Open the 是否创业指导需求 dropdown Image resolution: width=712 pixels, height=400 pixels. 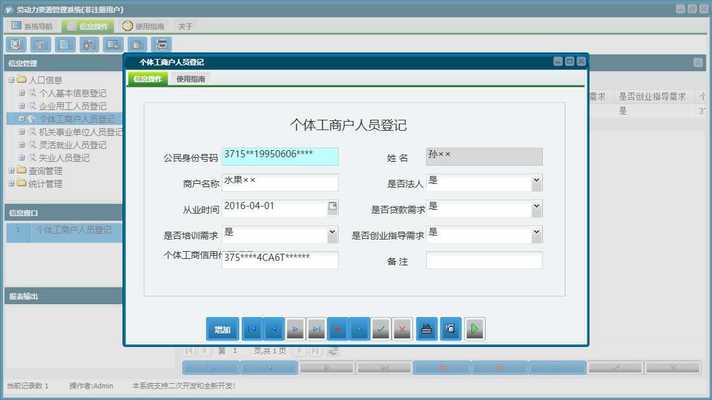[x=536, y=234]
